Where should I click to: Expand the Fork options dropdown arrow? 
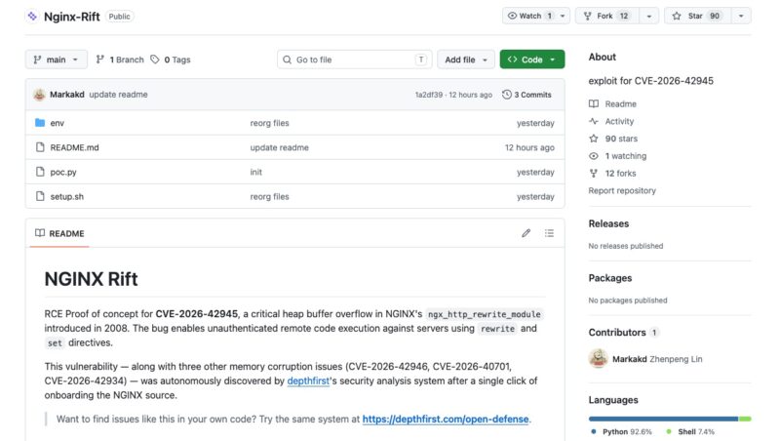click(648, 16)
